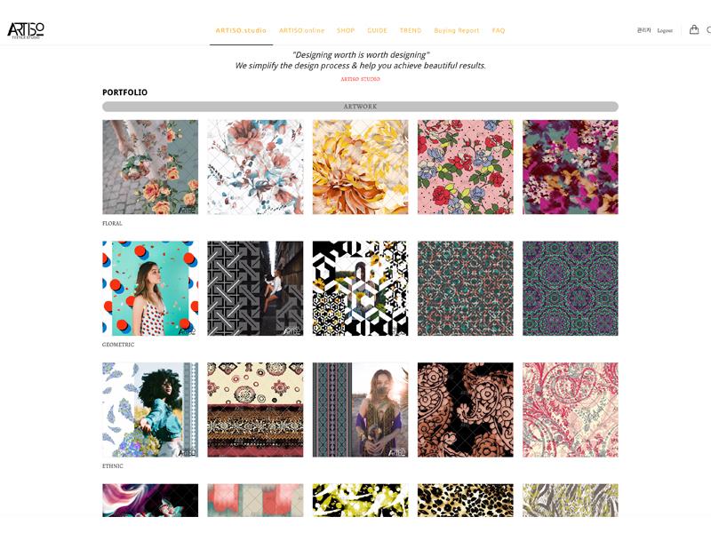View the Buying Report page
This screenshot has height=533, width=711.
457,30
